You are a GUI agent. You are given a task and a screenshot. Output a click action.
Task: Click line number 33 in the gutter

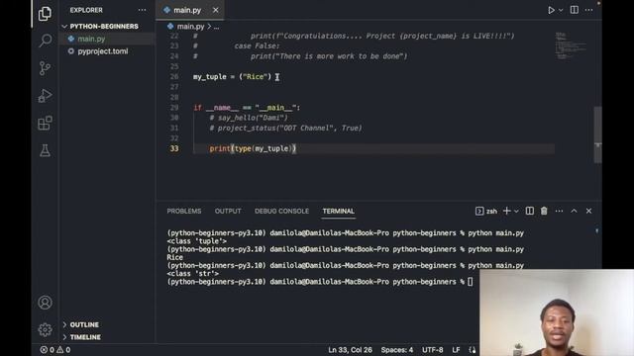[x=174, y=148]
